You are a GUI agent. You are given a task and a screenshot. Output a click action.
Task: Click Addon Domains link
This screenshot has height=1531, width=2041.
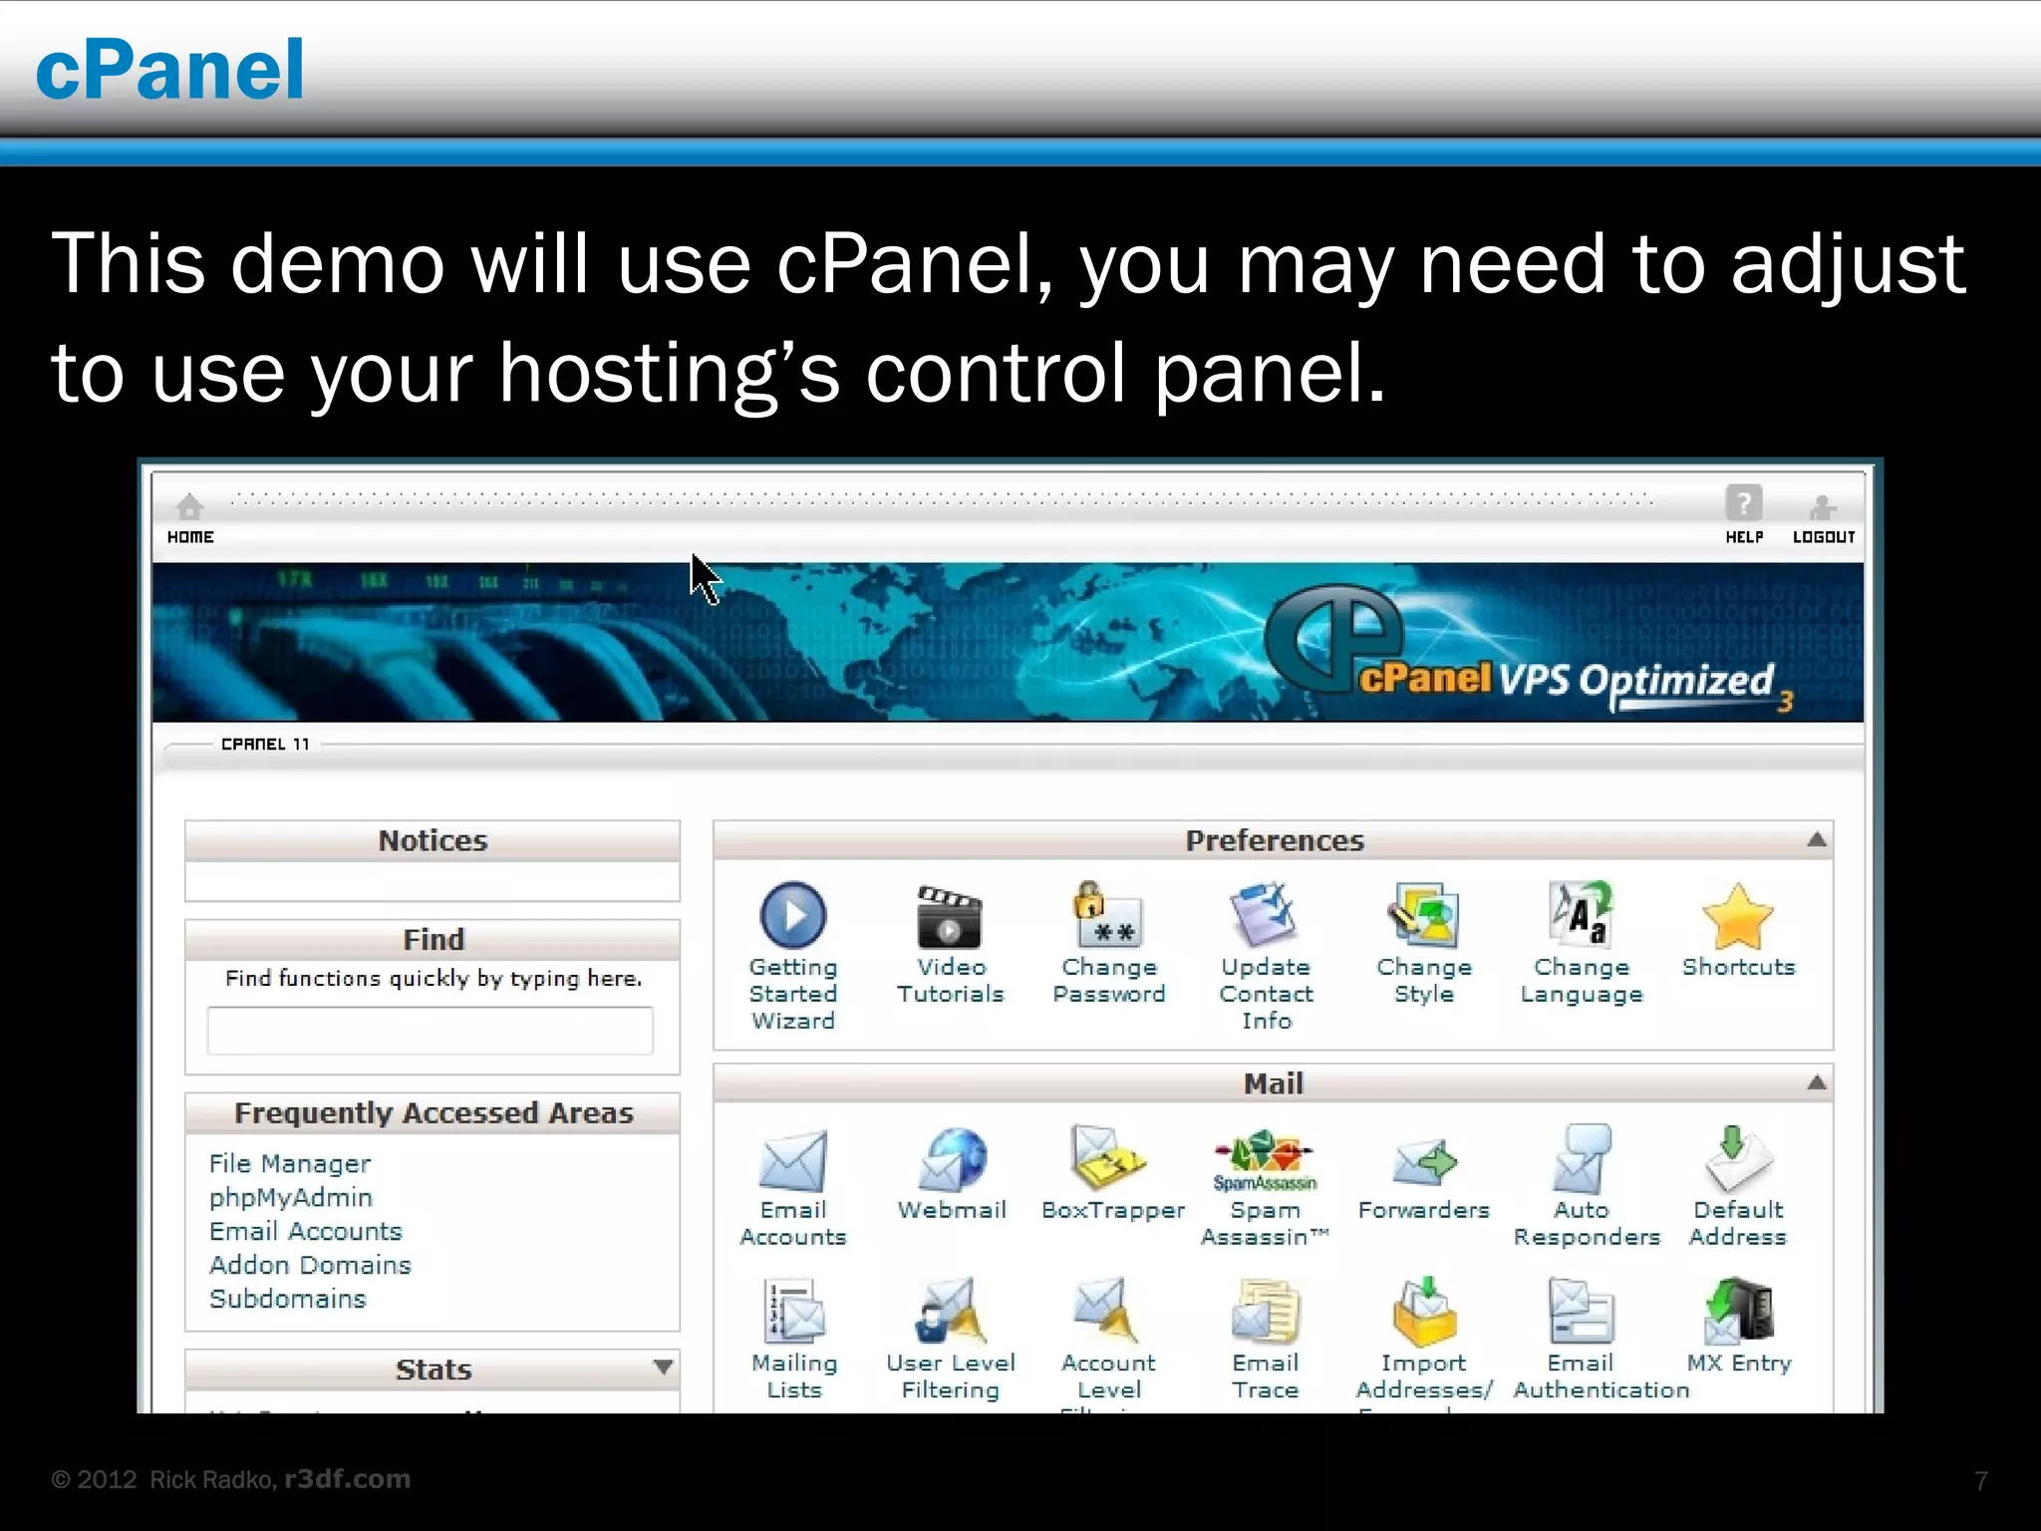tap(310, 1265)
